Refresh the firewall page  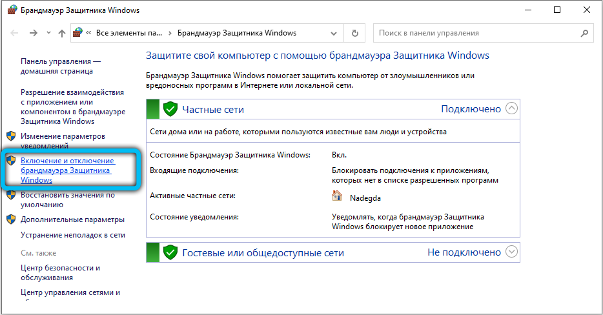pyautogui.click(x=354, y=33)
